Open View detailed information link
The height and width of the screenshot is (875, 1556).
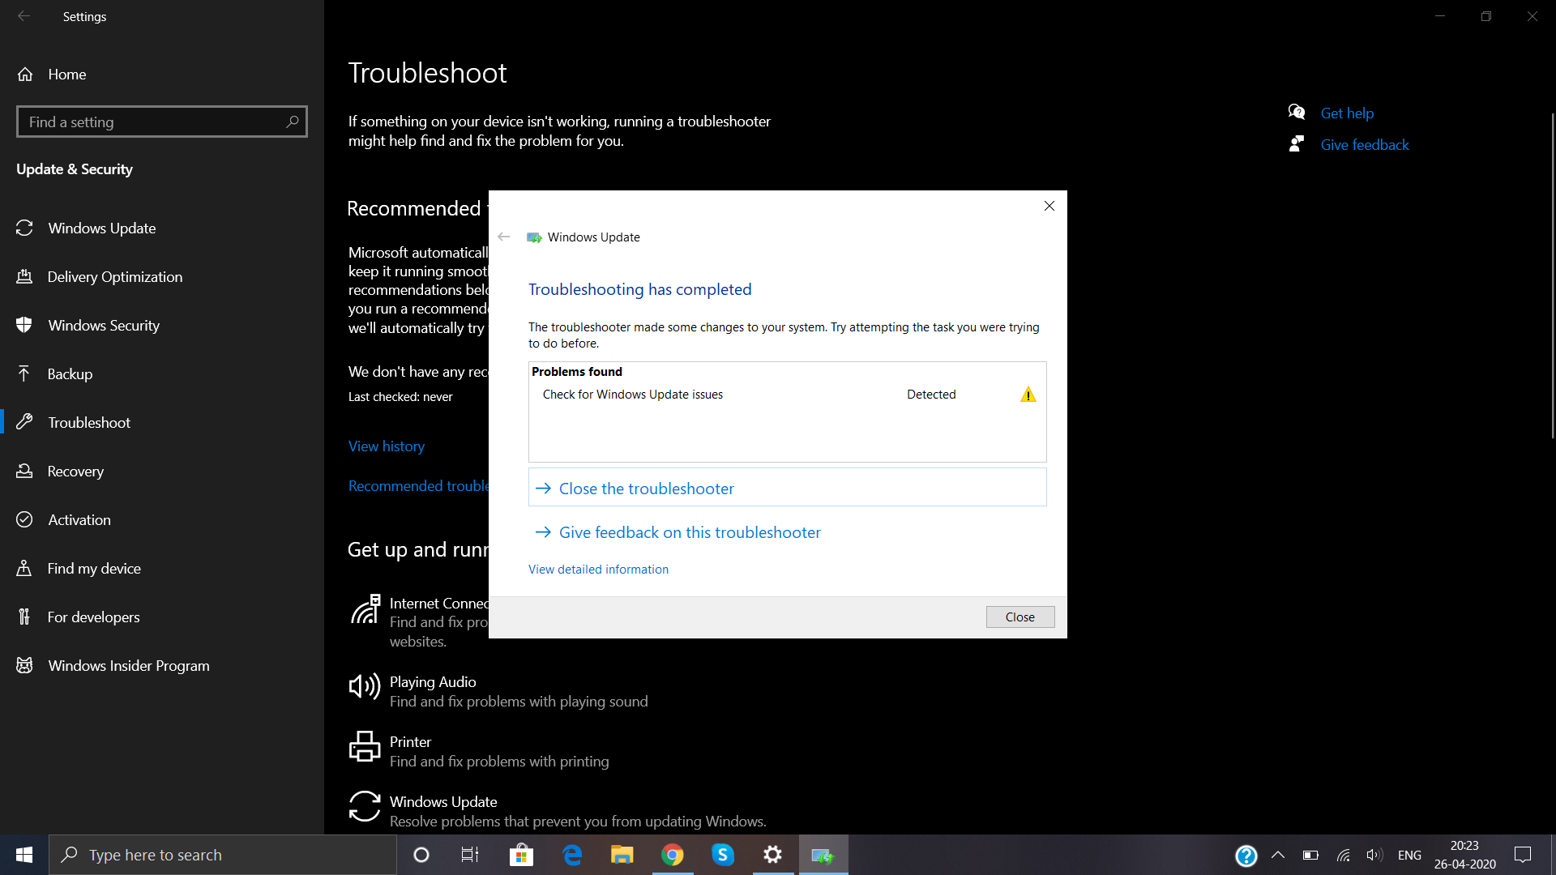coord(598,570)
